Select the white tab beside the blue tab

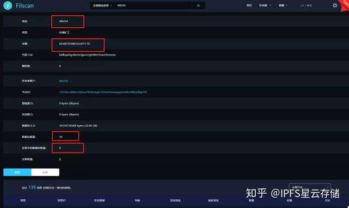tap(45, 172)
